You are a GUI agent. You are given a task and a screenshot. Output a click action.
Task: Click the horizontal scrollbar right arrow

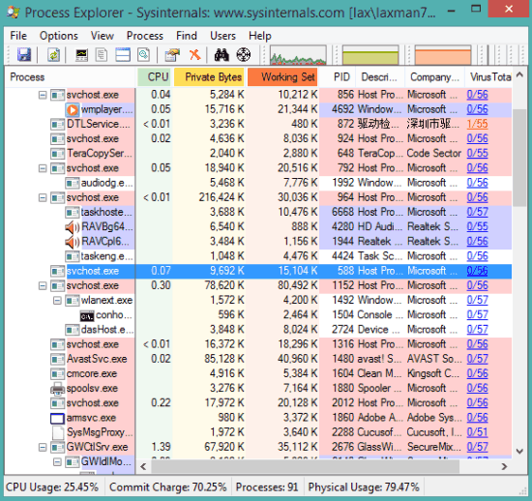click(x=505, y=467)
